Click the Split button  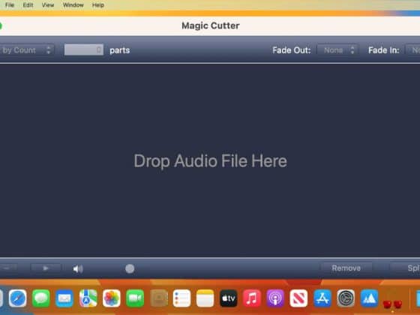point(405,268)
